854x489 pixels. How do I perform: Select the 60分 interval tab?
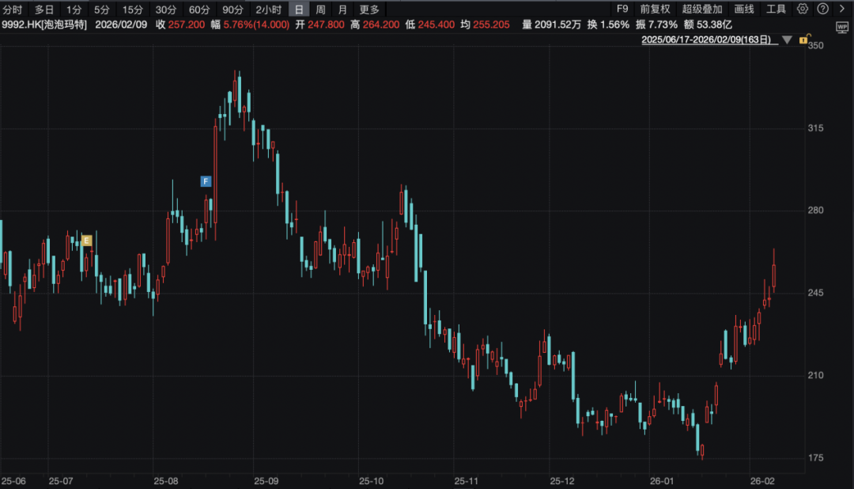[199, 9]
